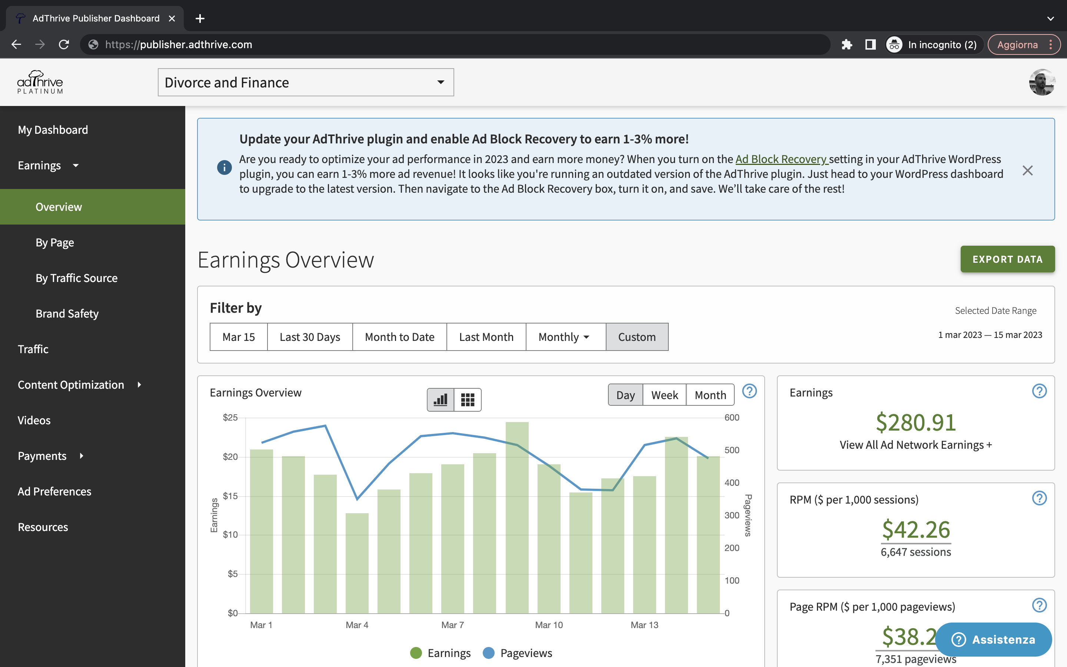The height and width of the screenshot is (667, 1067).
Task: Open the user profile avatar
Action: [1042, 82]
